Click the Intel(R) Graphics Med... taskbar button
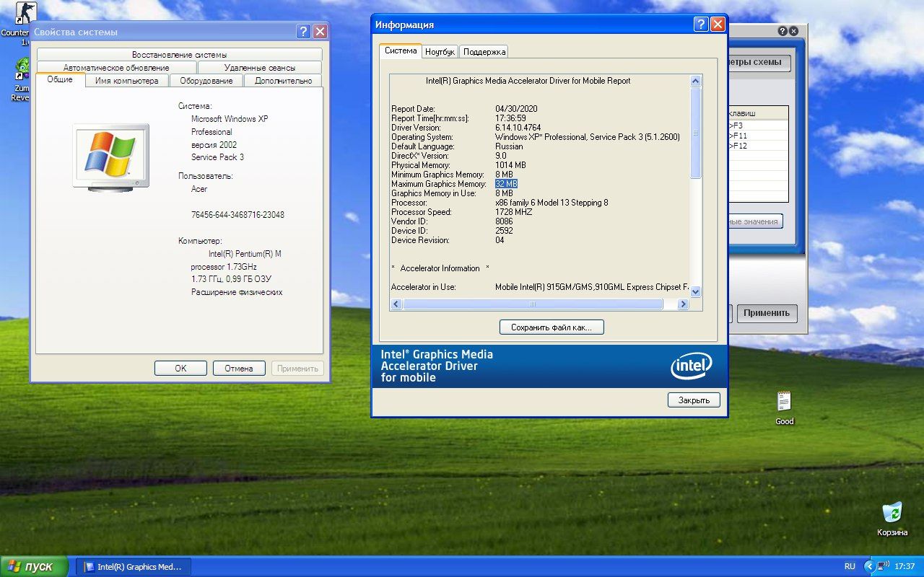Viewport: 924px width, 577px height. (x=134, y=567)
